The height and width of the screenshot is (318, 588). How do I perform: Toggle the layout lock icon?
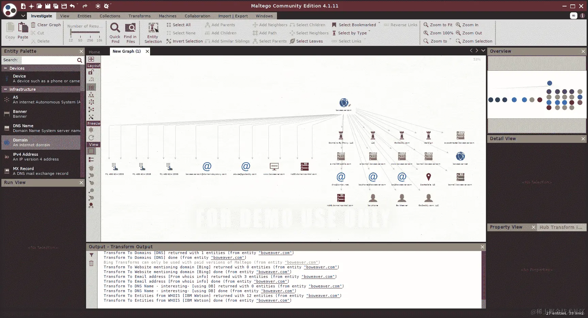[x=91, y=72]
